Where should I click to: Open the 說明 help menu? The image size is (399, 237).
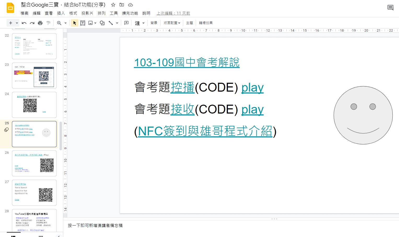146,13
